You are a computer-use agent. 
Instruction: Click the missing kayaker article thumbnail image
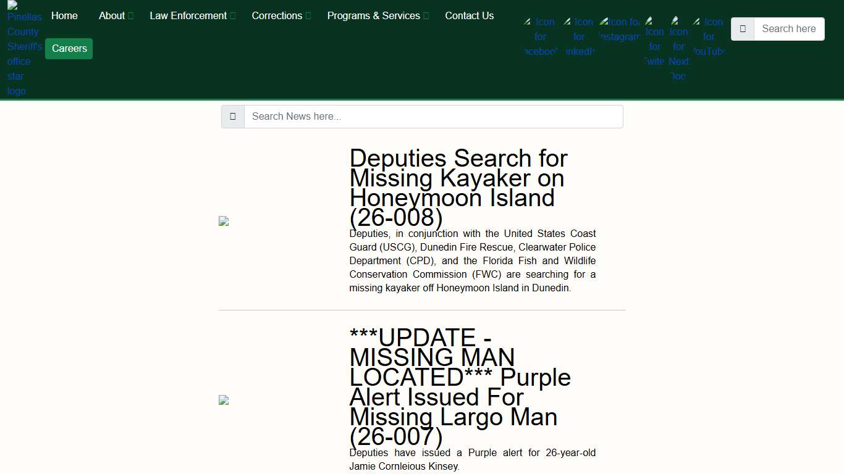pyautogui.click(x=224, y=221)
